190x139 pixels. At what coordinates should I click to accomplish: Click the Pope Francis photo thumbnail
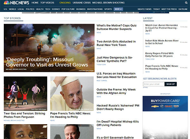coord(72,93)
